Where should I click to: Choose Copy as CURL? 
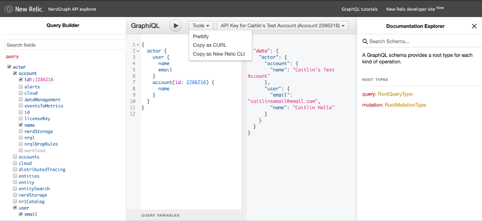point(209,45)
